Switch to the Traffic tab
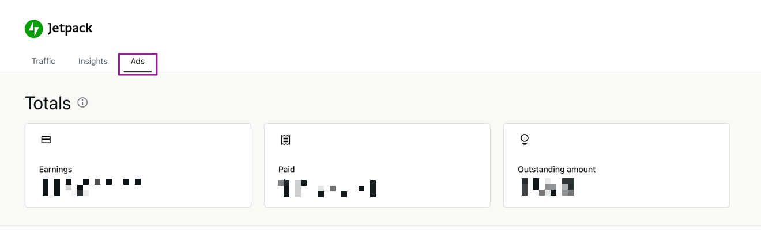 point(43,61)
